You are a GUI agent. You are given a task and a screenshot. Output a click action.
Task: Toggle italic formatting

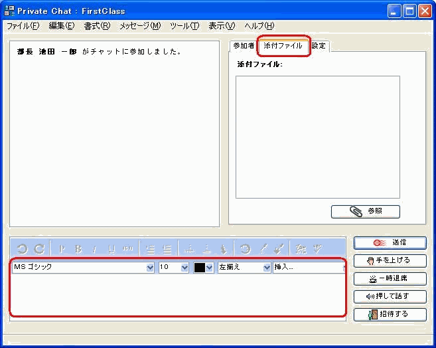point(94,249)
